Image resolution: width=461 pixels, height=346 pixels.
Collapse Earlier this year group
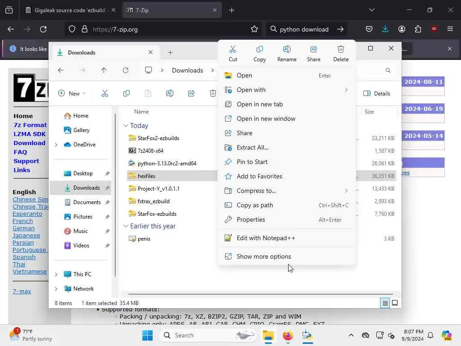[x=126, y=226]
